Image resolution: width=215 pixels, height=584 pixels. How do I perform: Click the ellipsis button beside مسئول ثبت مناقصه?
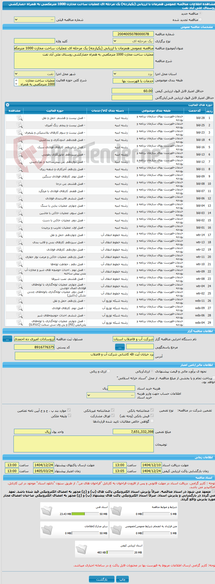tap(8, 339)
